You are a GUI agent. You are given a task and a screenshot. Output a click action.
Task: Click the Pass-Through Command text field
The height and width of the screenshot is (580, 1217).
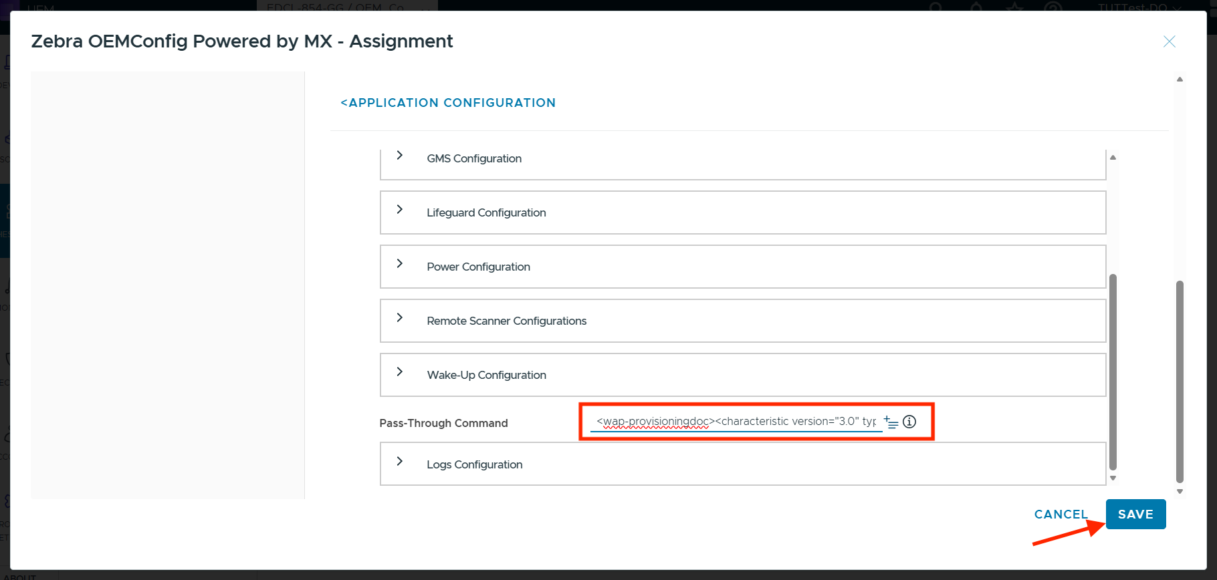pyautogui.click(x=736, y=422)
